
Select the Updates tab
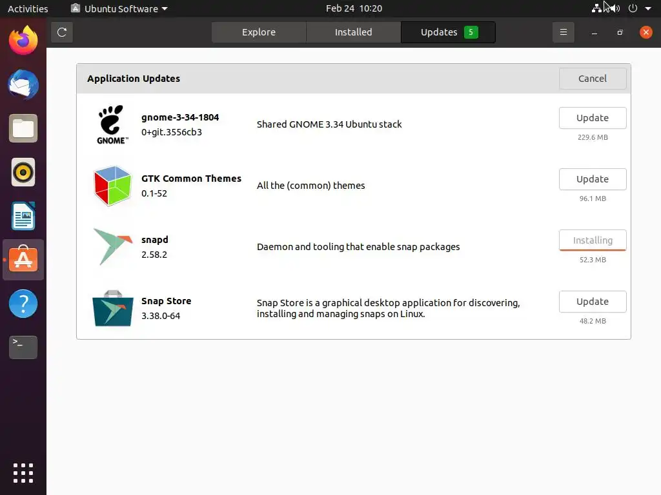pyautogui.click(x=448, y=32)
